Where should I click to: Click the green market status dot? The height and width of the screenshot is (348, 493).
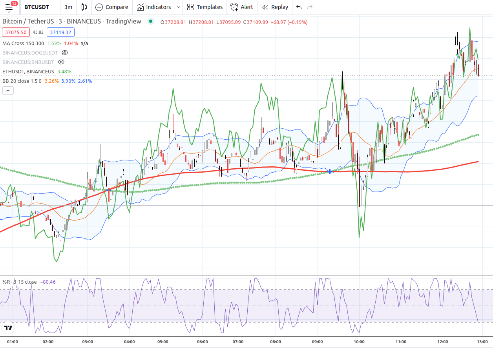pyautogui.click(x=151, y=22)
